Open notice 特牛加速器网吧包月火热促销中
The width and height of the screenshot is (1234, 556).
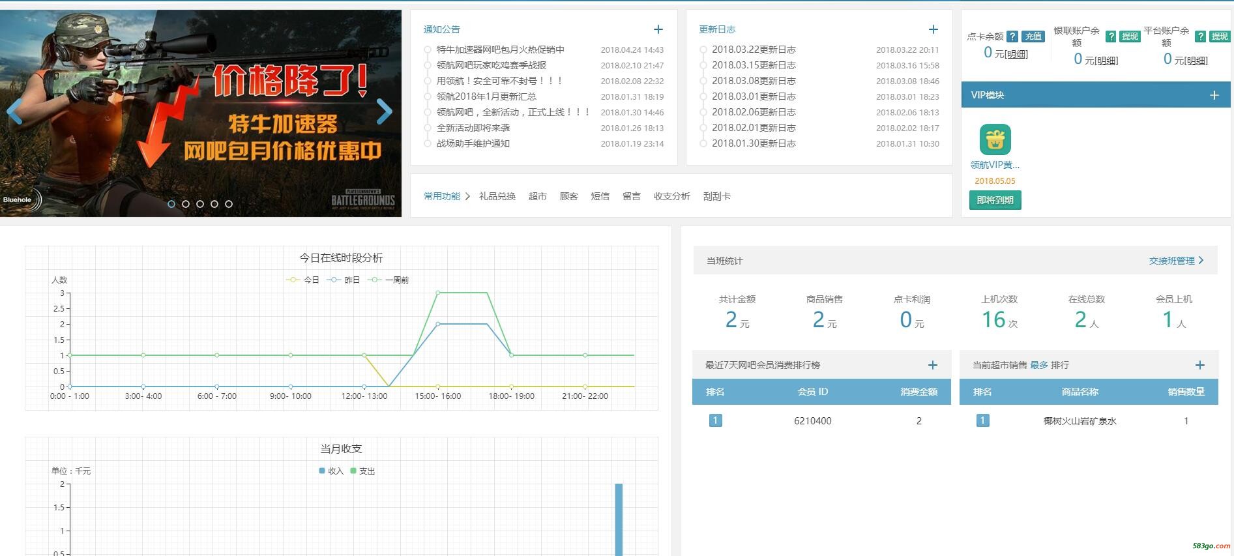point(501,50)
